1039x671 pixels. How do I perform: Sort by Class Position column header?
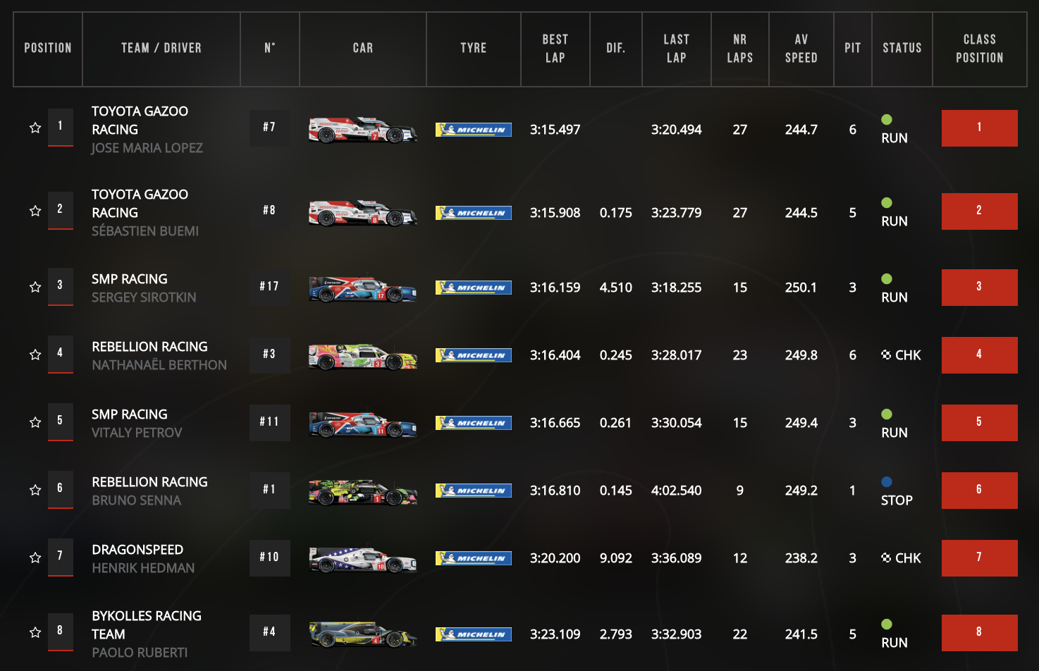point(980,49)
